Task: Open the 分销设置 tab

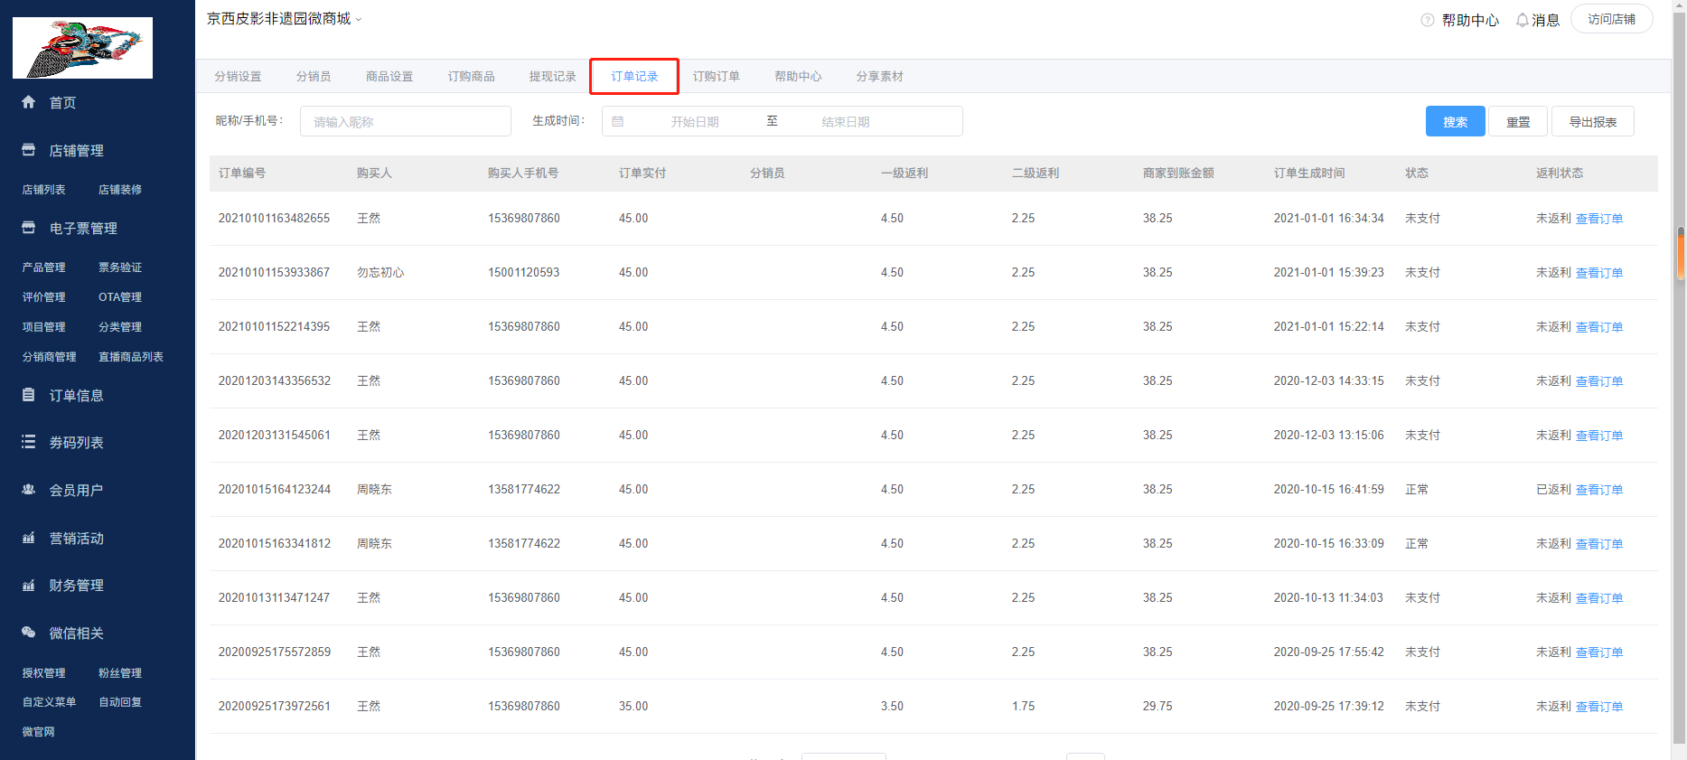Action: [238, 77]
